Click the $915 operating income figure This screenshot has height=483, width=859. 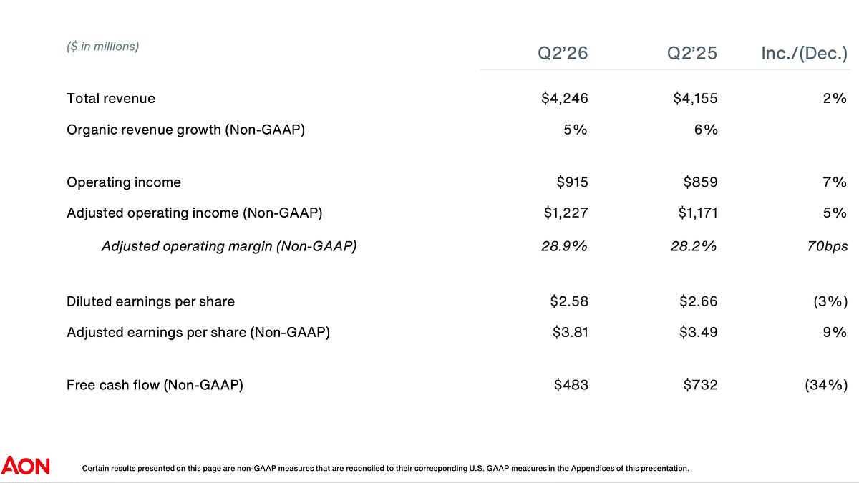click(x=572, y=182)
